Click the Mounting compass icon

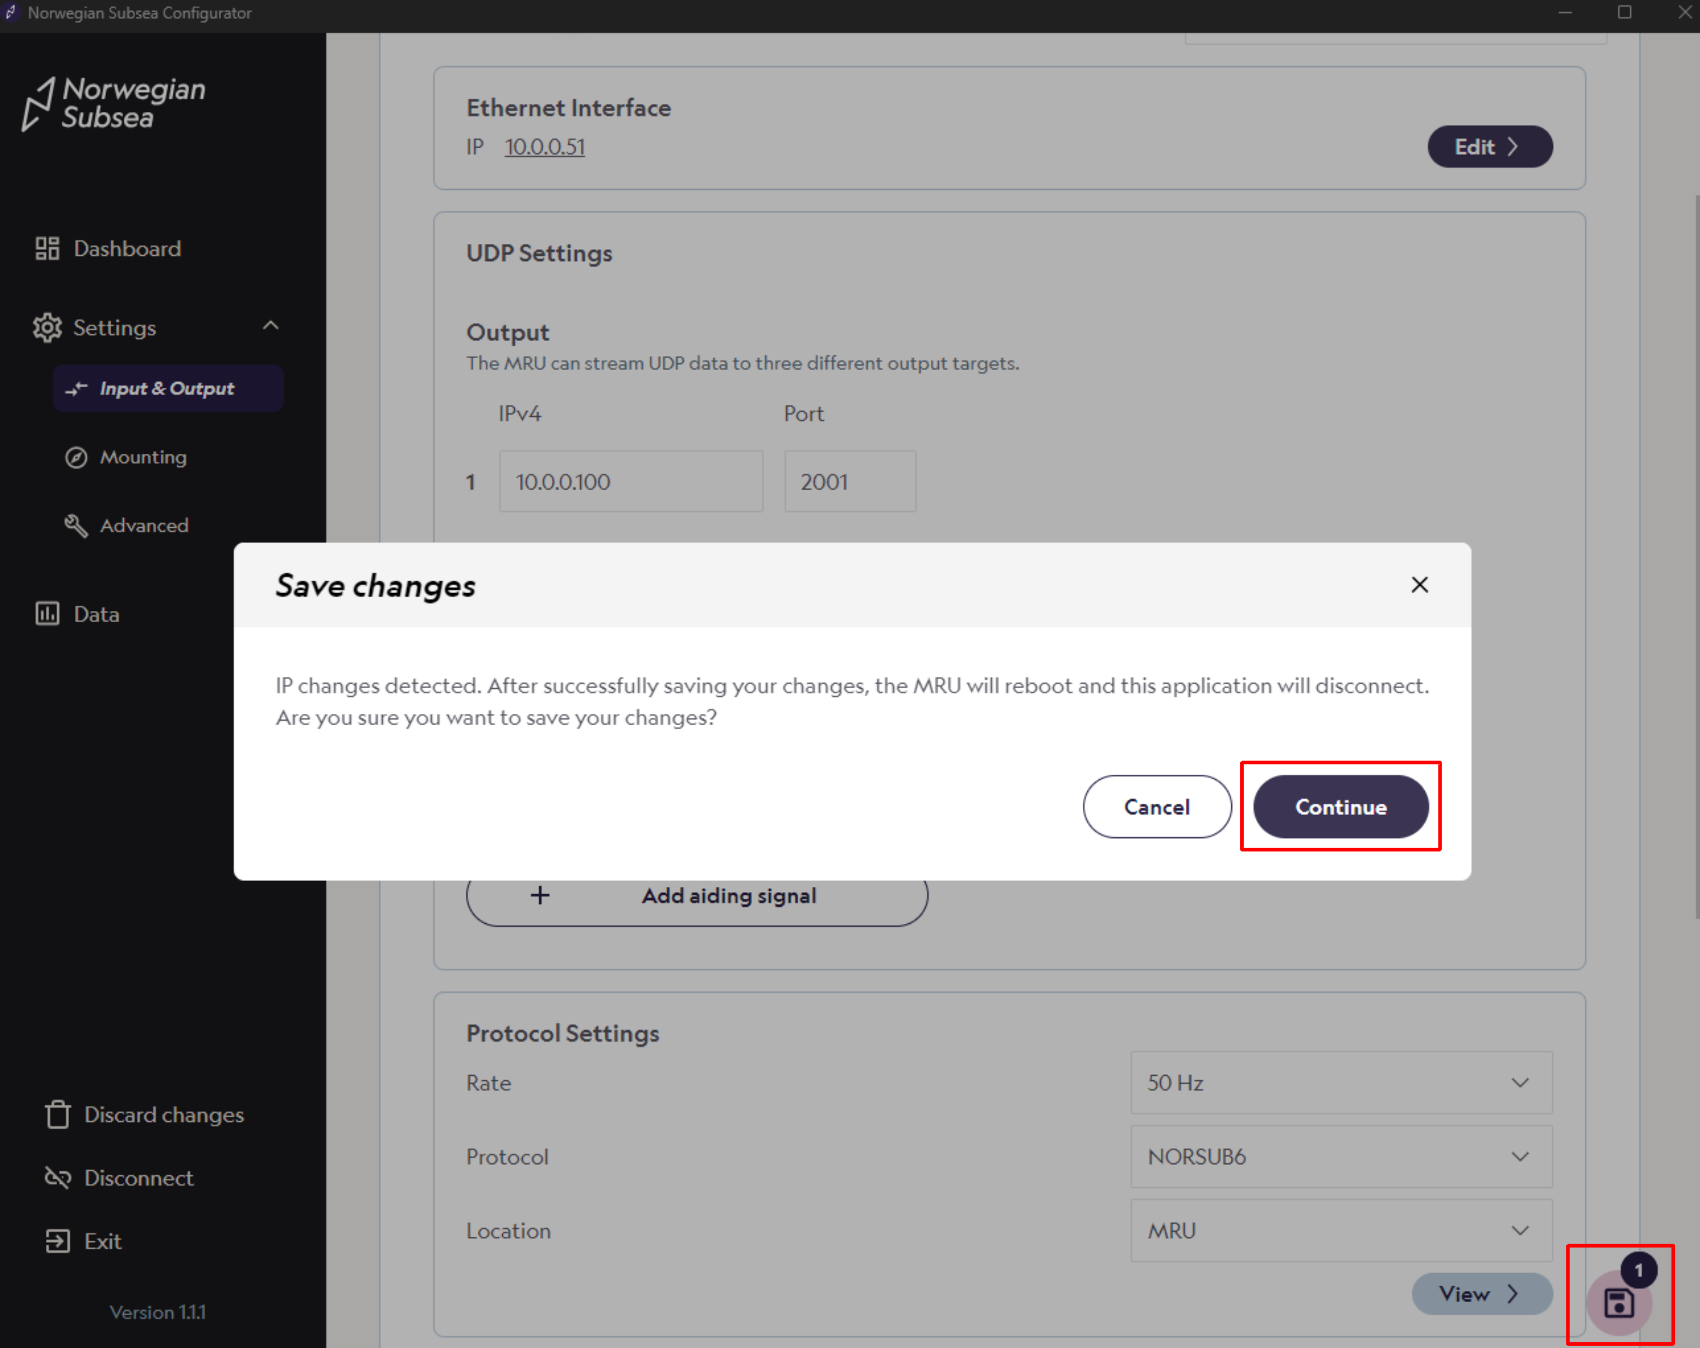(76, 457)
